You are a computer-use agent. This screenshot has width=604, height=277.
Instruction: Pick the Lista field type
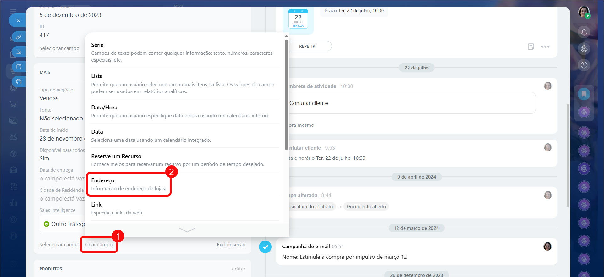(x=182, y=83)
